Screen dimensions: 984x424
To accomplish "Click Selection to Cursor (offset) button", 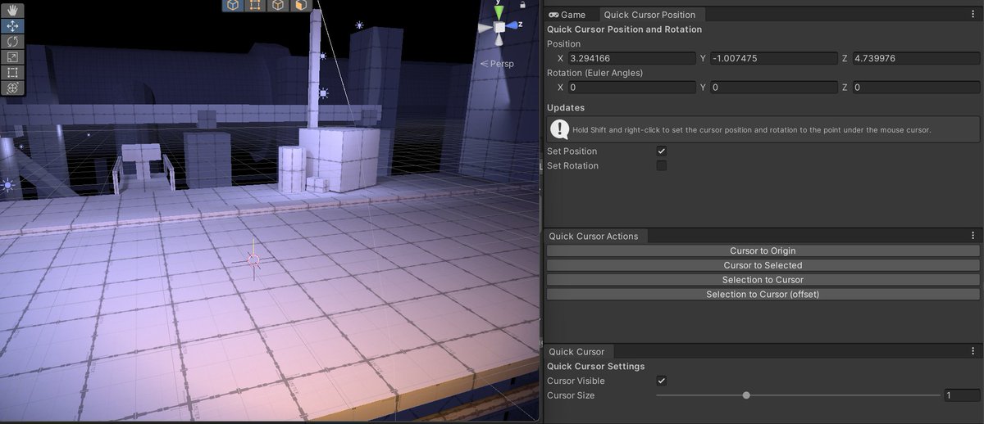I will pos(763,295).
